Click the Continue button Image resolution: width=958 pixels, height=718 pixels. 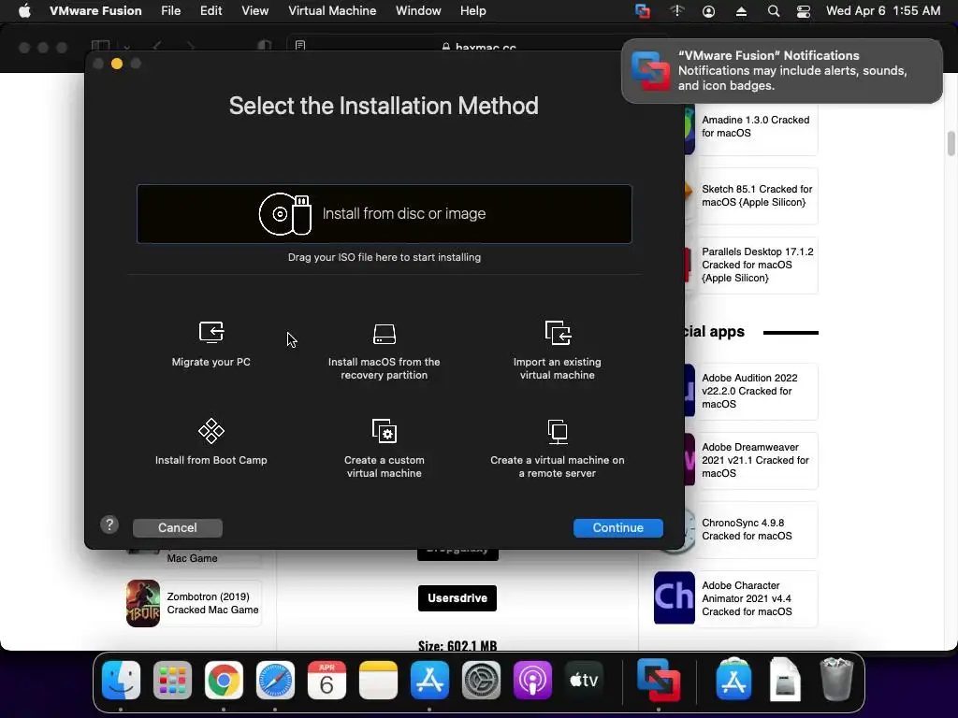click(617, 527)
